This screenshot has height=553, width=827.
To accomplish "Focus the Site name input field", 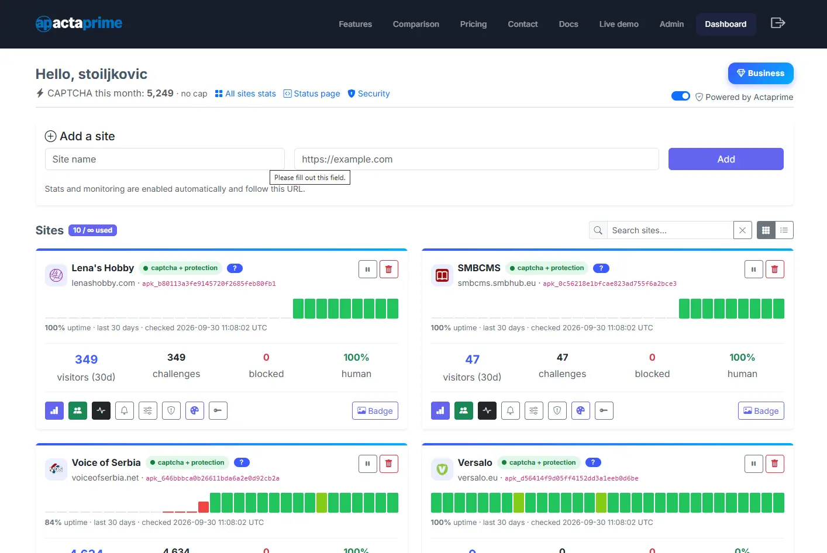I will tap(165, 159).
